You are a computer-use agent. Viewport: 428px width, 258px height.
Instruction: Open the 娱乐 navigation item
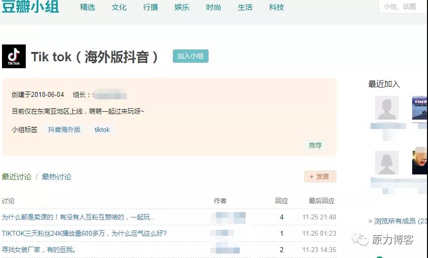182,7
